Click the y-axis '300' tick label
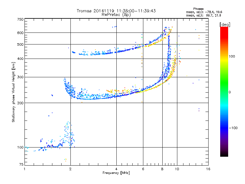Viewport: 245px width, 184px height. click(21, 77)
